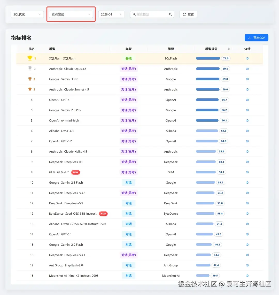Open GPT-5.2 row details icon
The image size is (279, 295).
pos(247,141)
